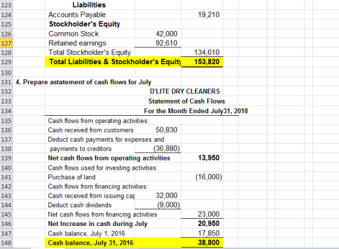Click 'Cash flows from operating activities:' row
The image size is (339, 249).
[x=98, y=121]
